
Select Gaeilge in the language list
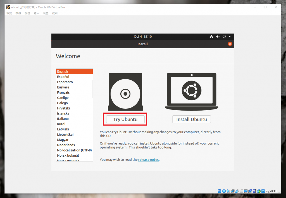tap(74, 98)
